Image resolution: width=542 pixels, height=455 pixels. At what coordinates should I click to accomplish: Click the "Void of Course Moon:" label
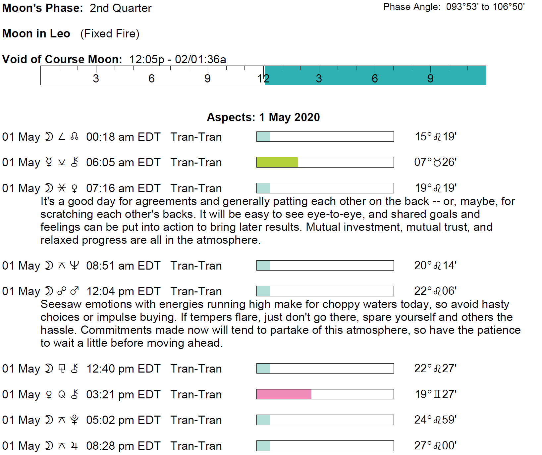62,59
